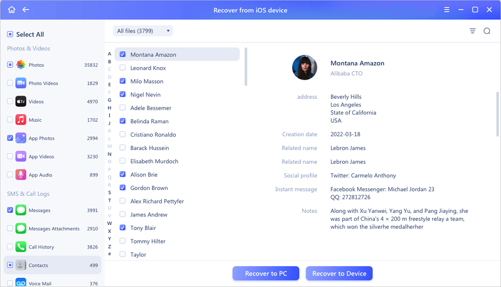Image resolution: width=501 pixels, height=287 pixels.
Task: Click the Recover to PC button
Action: pyautogui.click(x=266, y=273)
